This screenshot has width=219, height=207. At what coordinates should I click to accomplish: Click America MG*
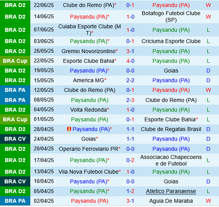[90, 80]
